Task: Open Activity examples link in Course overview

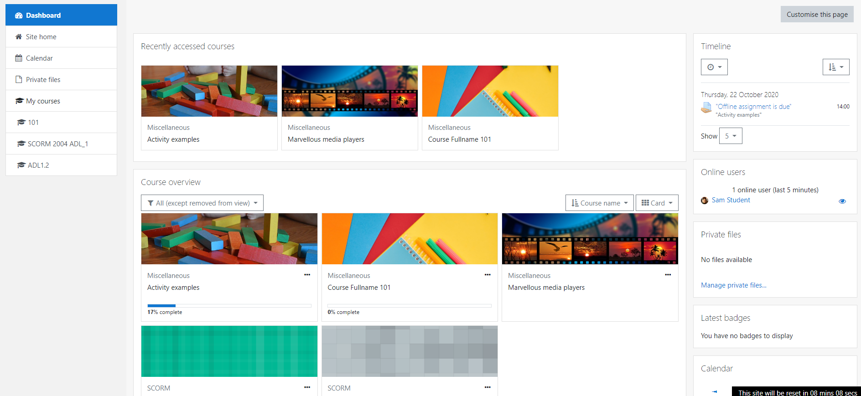Action: tap(173, 288)
